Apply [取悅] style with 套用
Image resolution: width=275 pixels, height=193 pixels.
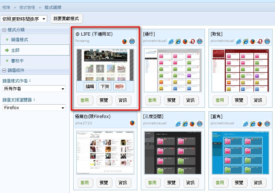(220, 100)
